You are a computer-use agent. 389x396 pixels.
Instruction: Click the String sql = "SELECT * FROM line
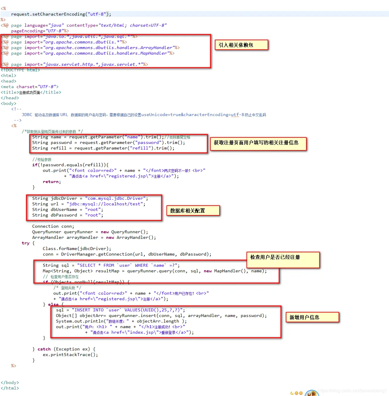click(x=111, y=265)
